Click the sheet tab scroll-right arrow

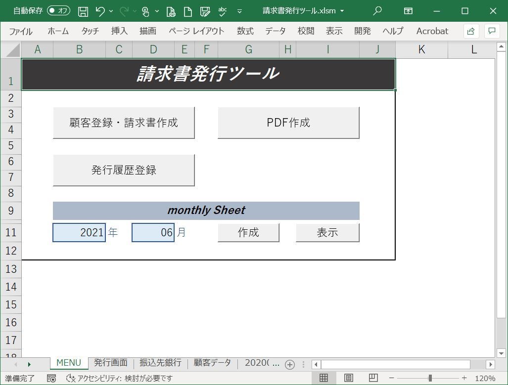click(29, 365)
